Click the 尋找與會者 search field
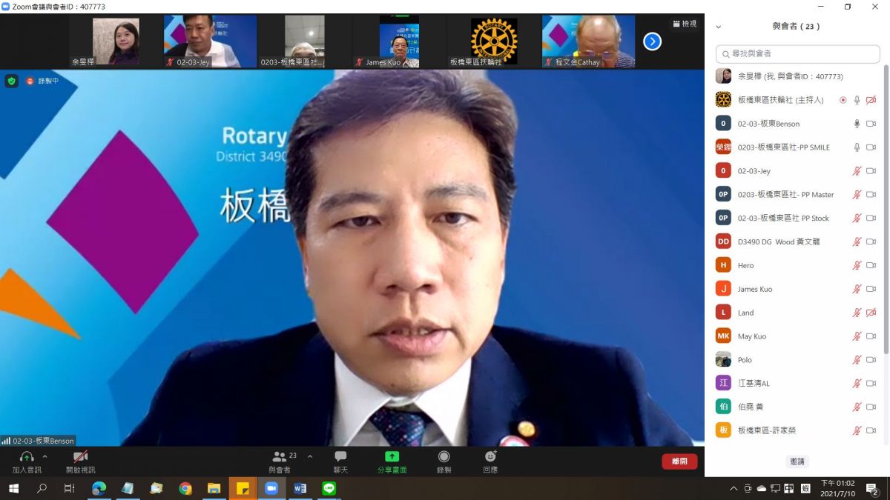The width and height of the screenshot is (890, 500). tap(798, 54)
